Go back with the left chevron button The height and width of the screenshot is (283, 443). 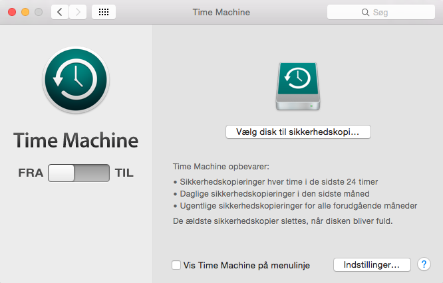pyautogui.click(x=60, y=12)
